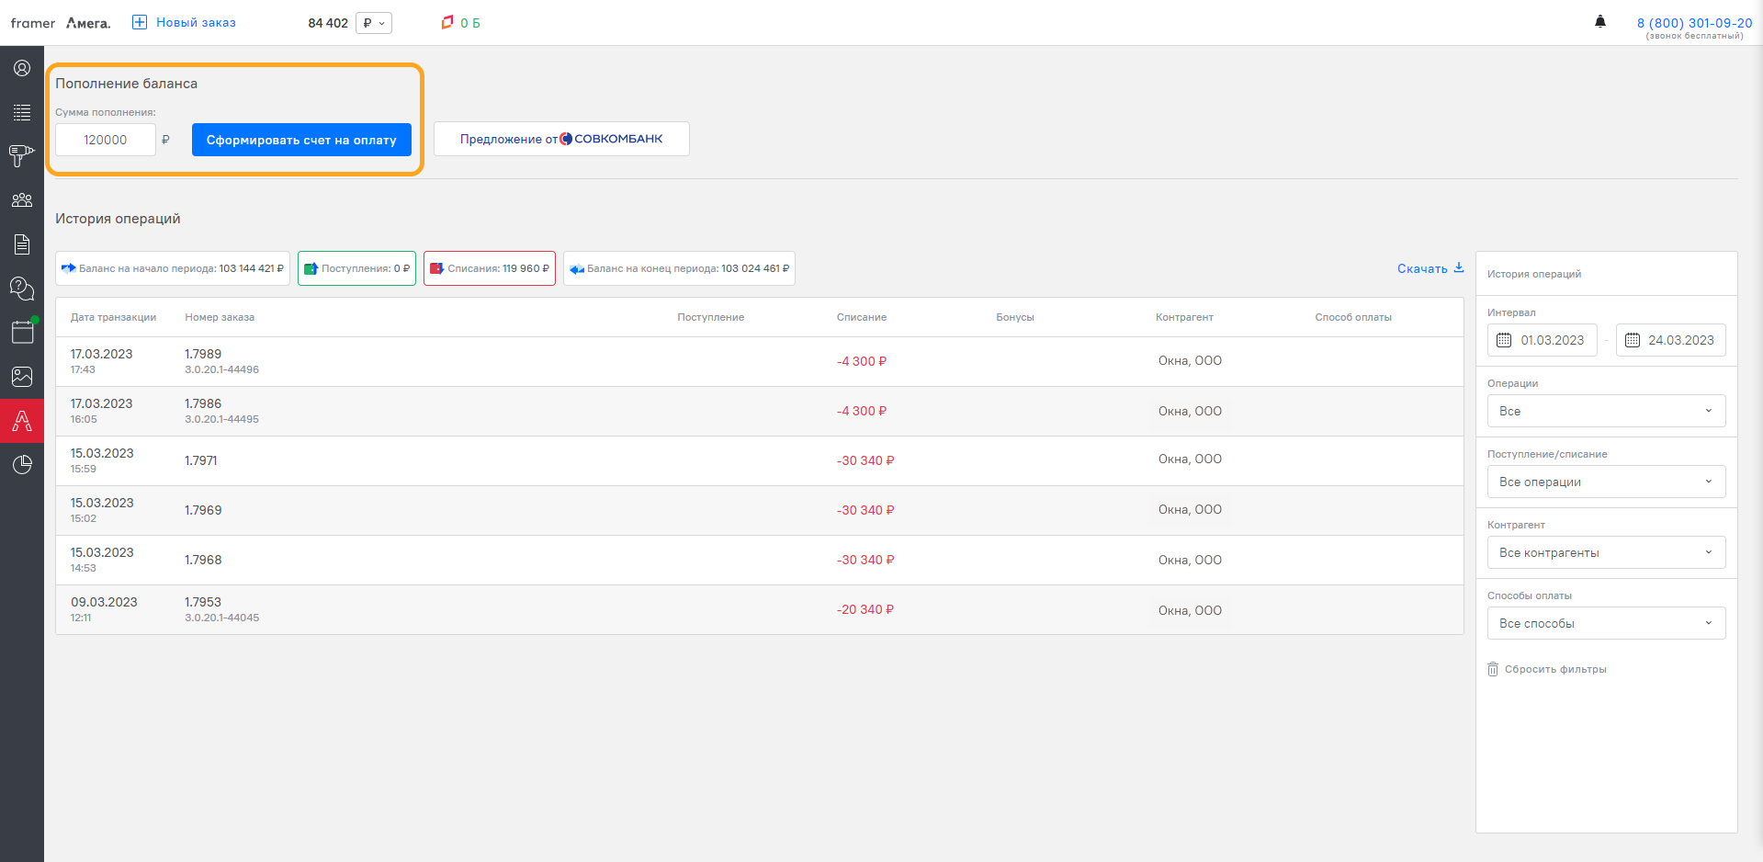Open order number 1.7969
This screenshot has height=862, width=1763.
coord(203,510)
